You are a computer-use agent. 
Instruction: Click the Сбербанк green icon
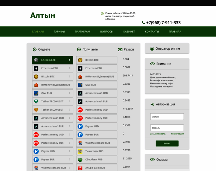click(80, 159)
